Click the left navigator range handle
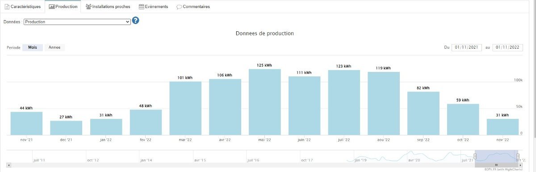Image resolution: width=536 pixels, height=172 pixels. coord(475,156)
